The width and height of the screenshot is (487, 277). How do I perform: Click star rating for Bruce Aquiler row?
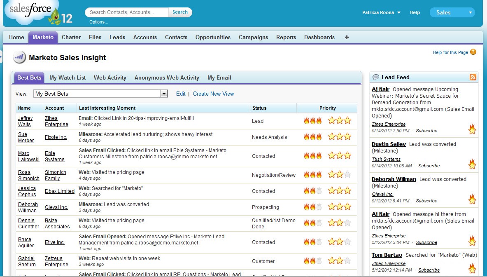[x=340, y=242]
